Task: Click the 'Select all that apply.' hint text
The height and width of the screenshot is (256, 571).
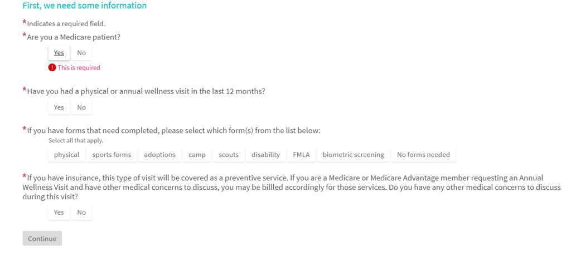Action: click(x=76, y=141)
